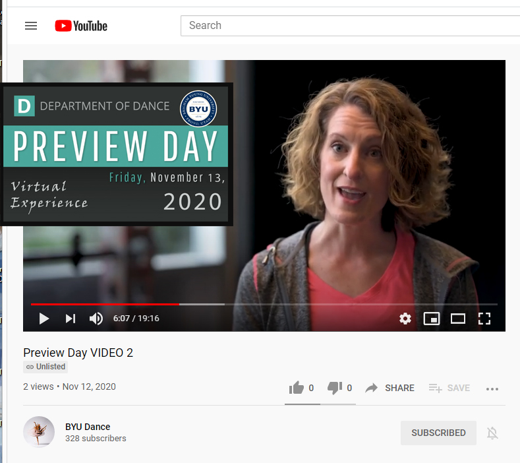Open the YouTube hamburger guide menu

31,26
